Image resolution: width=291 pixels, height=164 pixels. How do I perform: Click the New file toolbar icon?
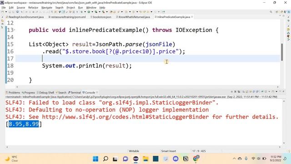click(2, 12)
